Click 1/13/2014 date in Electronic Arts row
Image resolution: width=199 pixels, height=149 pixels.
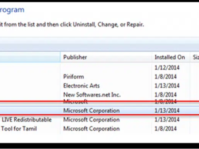point(167,86)
